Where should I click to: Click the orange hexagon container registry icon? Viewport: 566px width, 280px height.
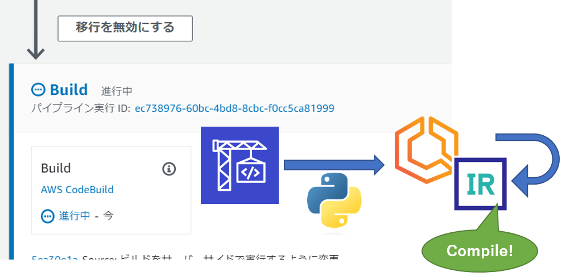[426, 149]
